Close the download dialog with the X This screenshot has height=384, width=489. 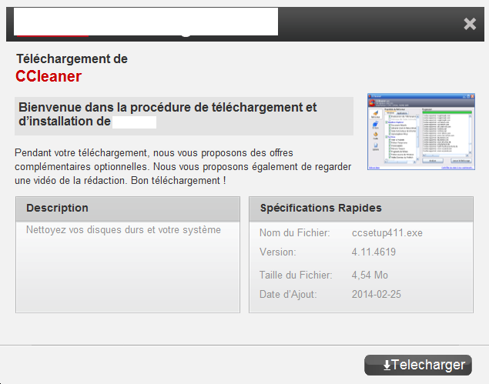coord(470,24)
